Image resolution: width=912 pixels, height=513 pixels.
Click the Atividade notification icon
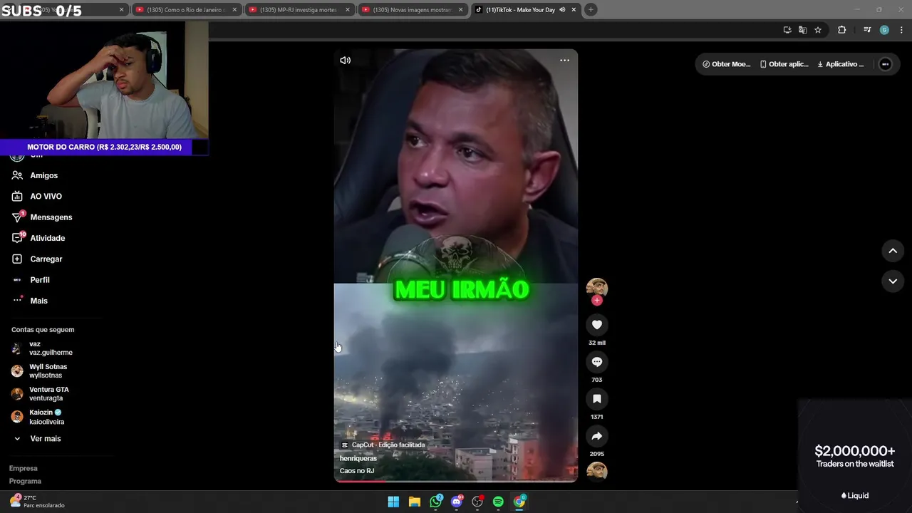point(17,238)
